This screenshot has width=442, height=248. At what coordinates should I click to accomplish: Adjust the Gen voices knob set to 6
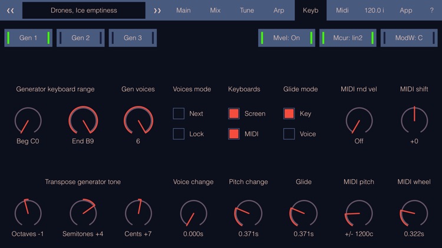[x=138, y=120]
